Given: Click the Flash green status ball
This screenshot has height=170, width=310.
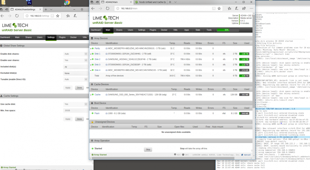Looking at the screenshot, I should click(92, 113).
